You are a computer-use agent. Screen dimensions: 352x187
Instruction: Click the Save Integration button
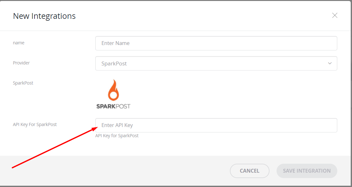pos(307,171)
